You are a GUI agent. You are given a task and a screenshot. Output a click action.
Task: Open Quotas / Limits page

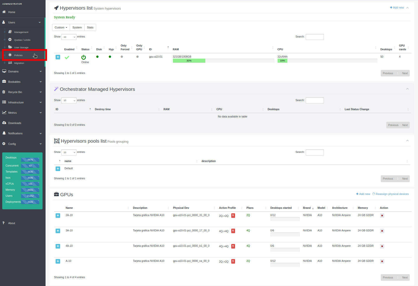coord(22,40)
